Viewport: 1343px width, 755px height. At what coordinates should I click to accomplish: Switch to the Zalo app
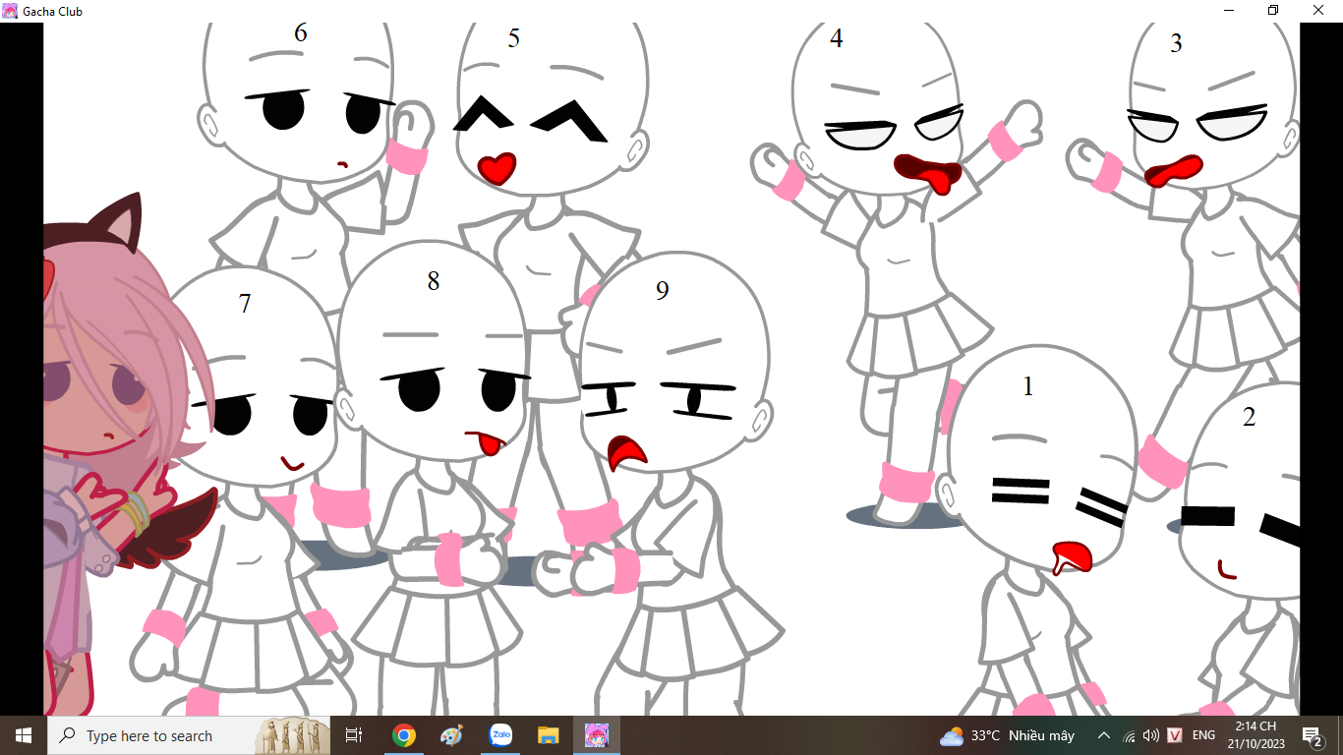click(500, 735)
